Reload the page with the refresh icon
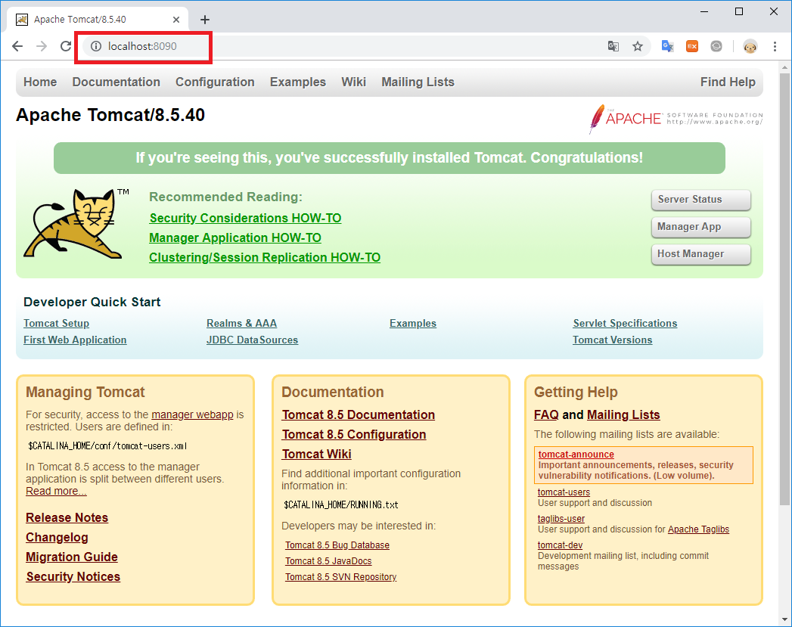The height and width of the screenshot is (627, 792). click(66, 46)
